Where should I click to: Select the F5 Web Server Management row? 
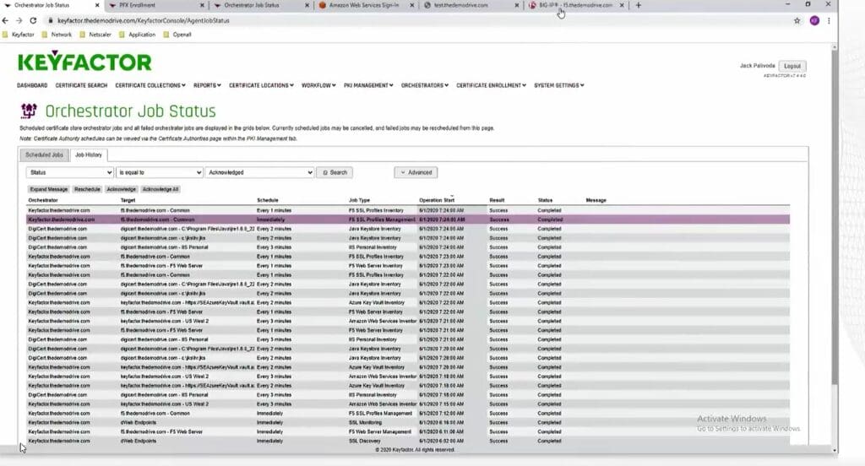click(408, 431)
